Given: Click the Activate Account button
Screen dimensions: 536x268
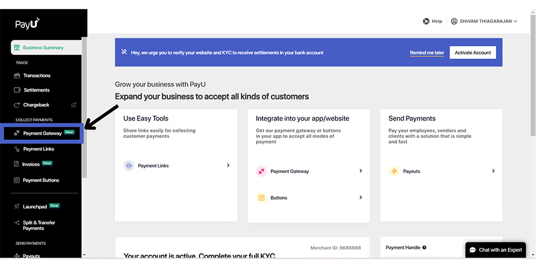Looking at the screenshot, I should click(x=472, y=52).
